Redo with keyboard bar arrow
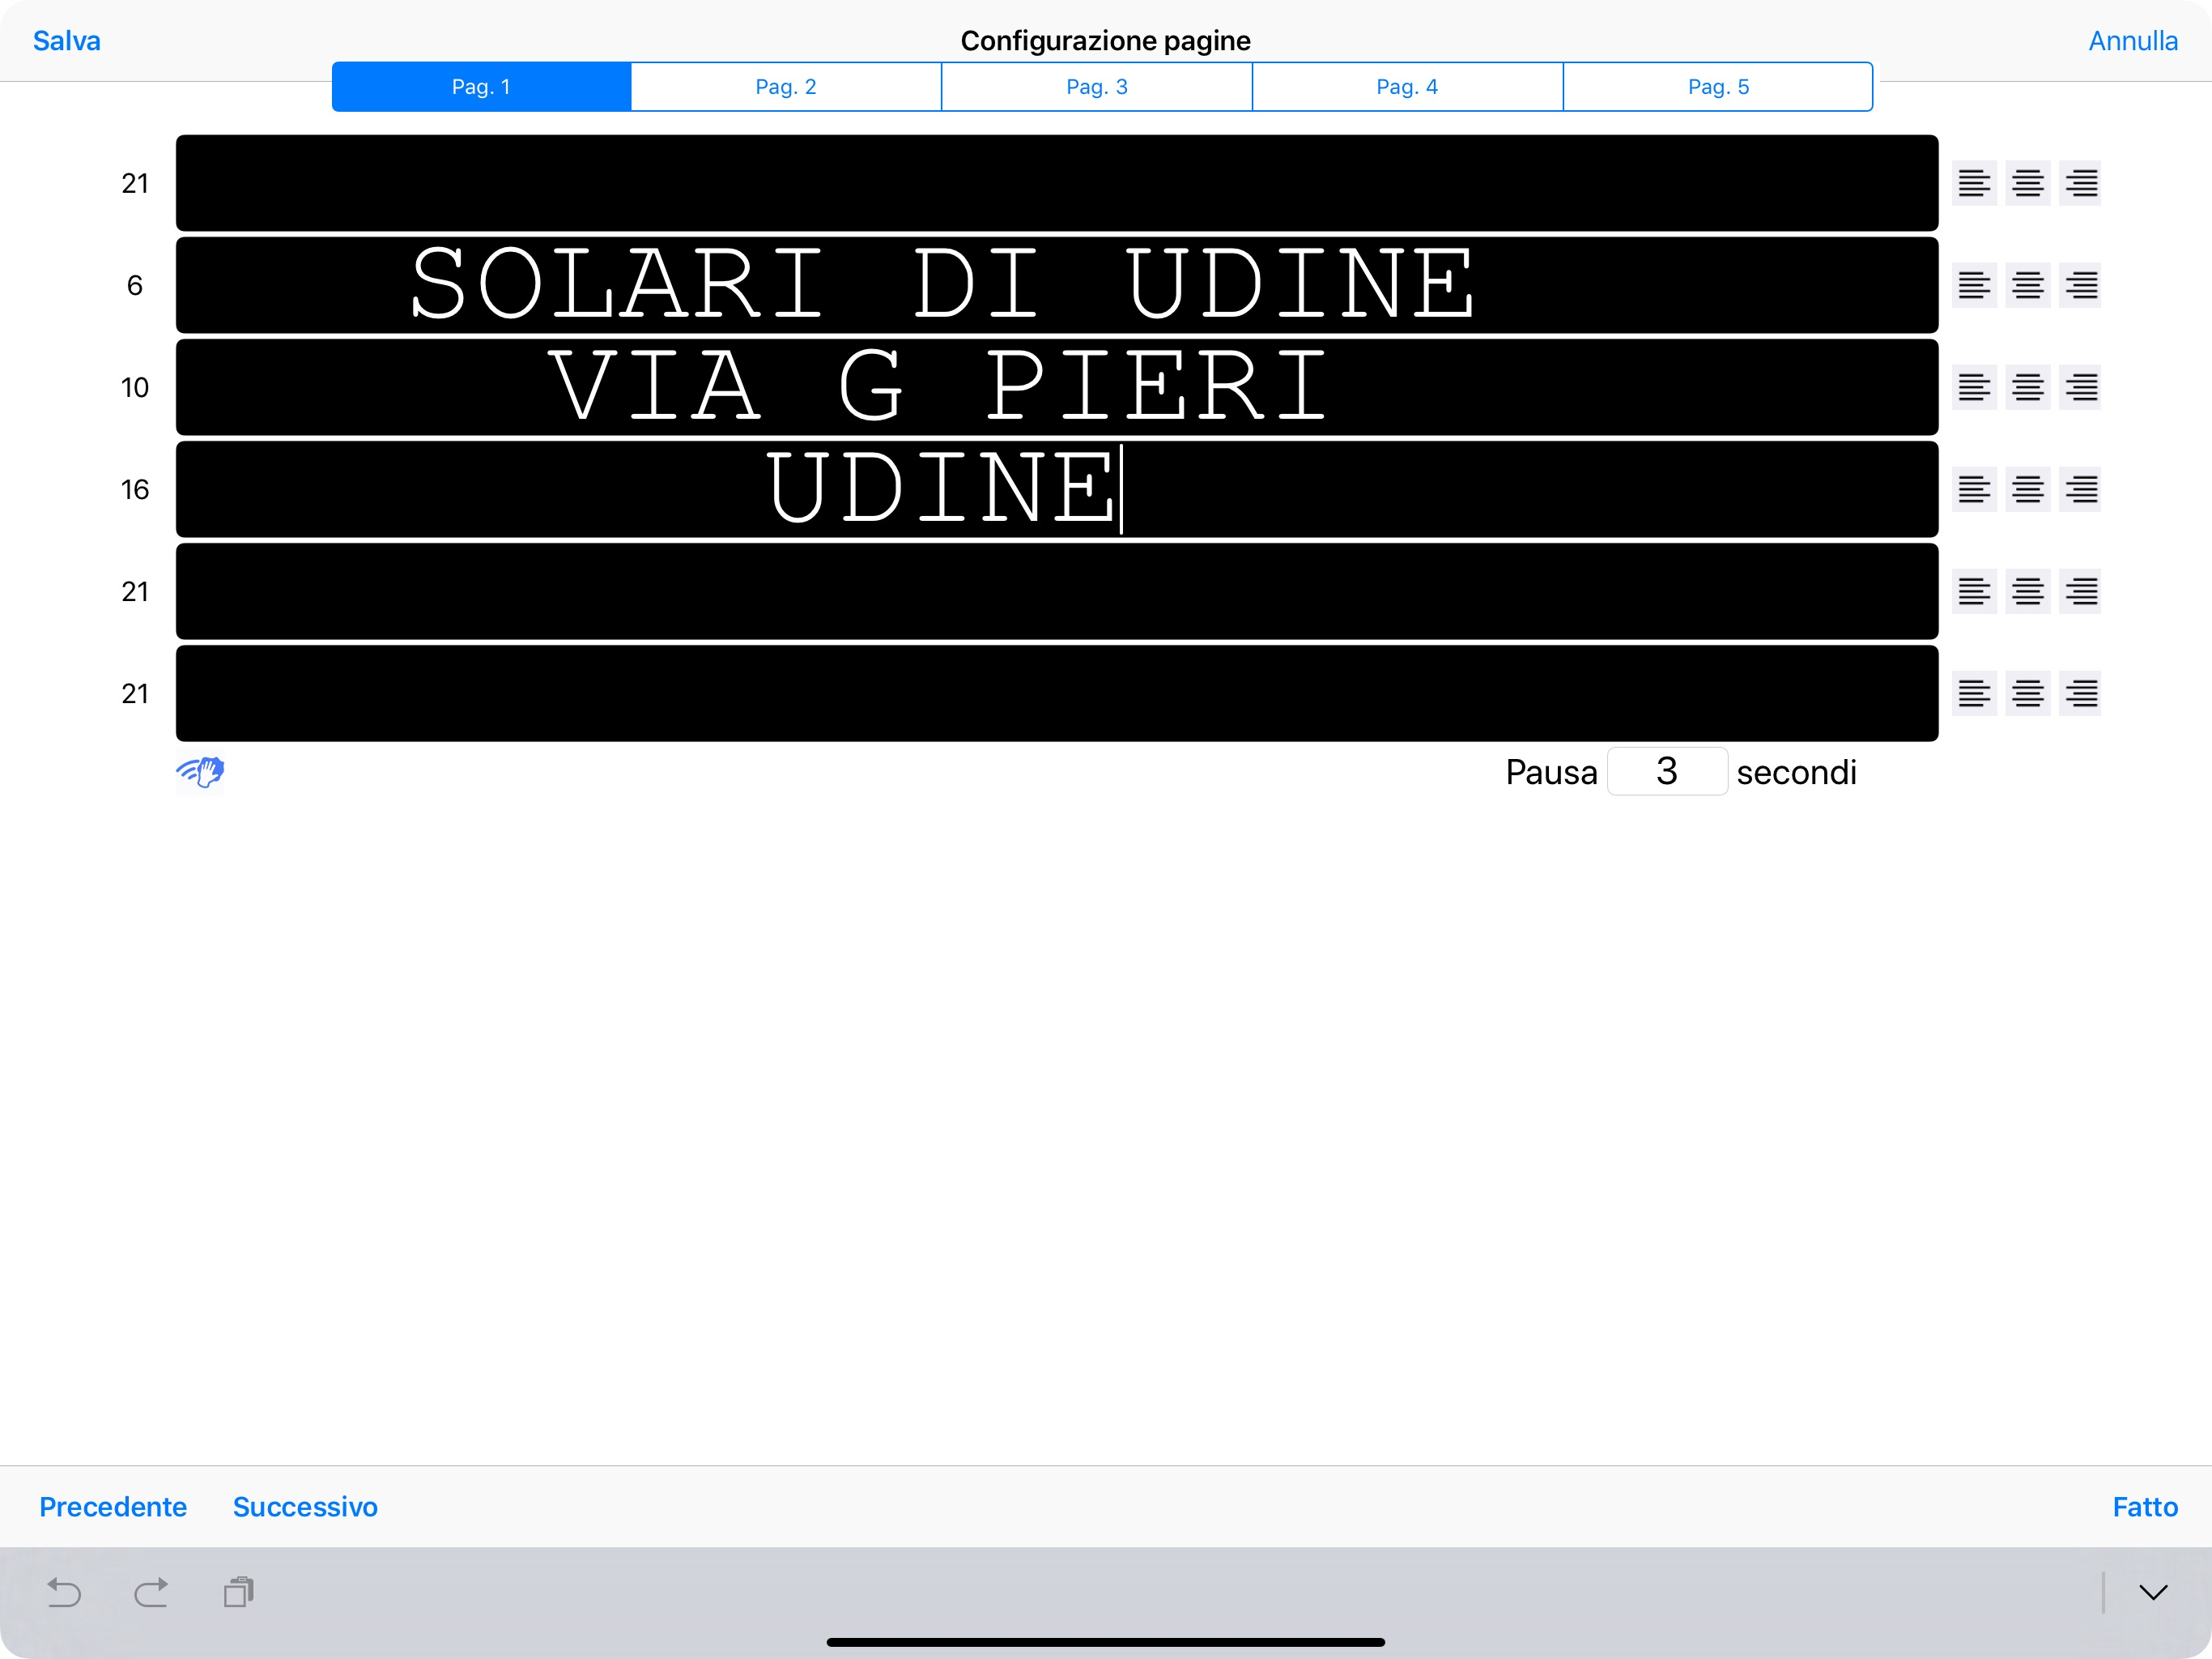This screenshot has height=1659, width=2212. [151, 1592]
